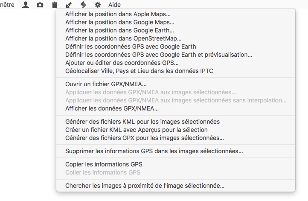Open the satellite GPS menu icon
Screen dimensions: 308x201
69,5
